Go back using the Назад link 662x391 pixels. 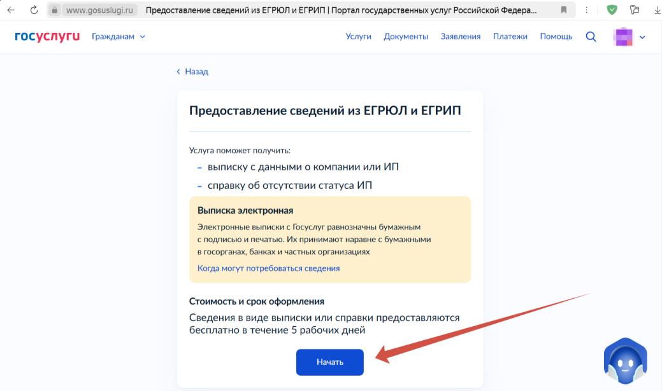[192, 72]
